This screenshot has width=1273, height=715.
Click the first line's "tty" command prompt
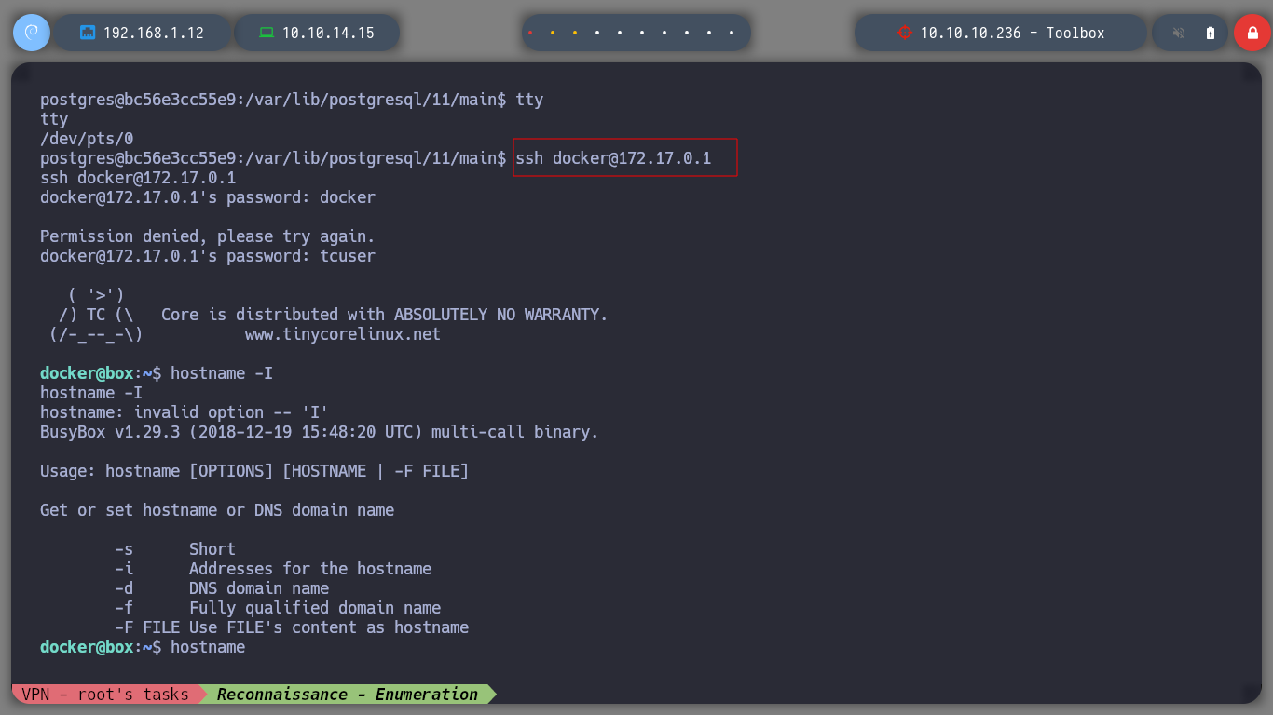tap(292, 100)
